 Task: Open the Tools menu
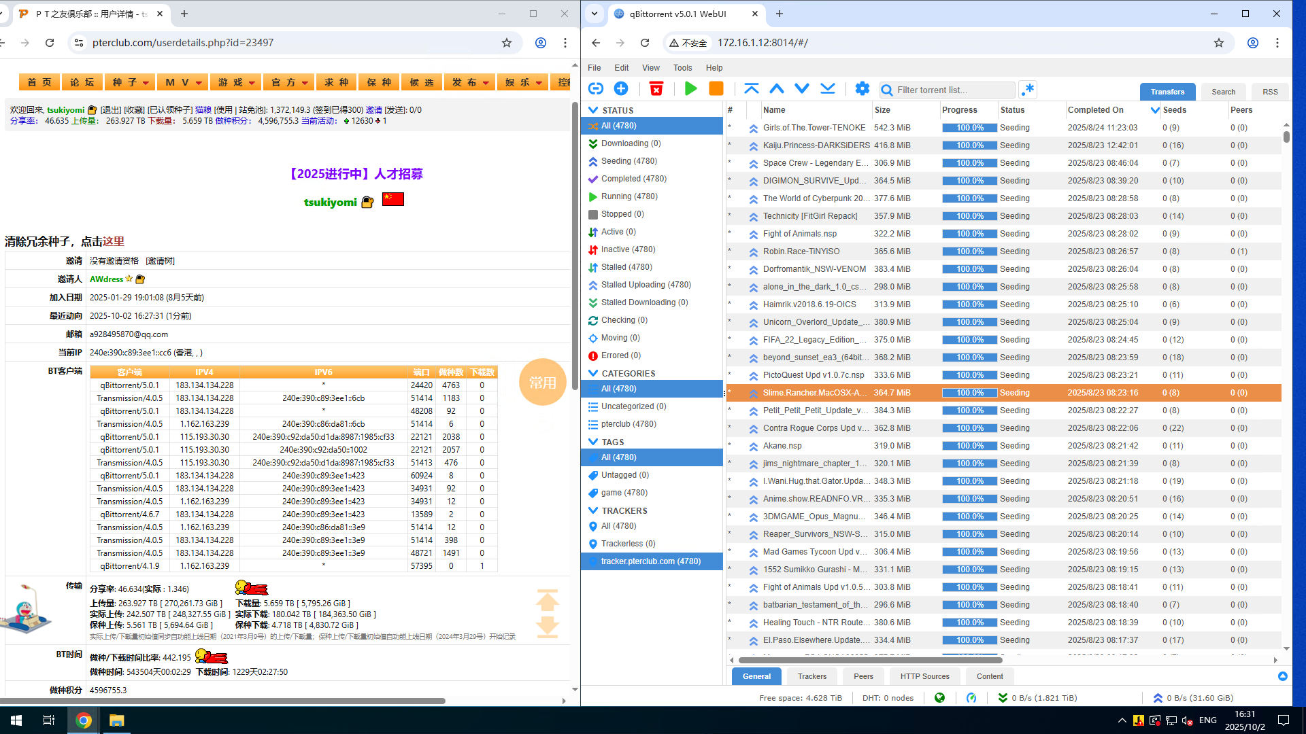(x=682, y=68)
